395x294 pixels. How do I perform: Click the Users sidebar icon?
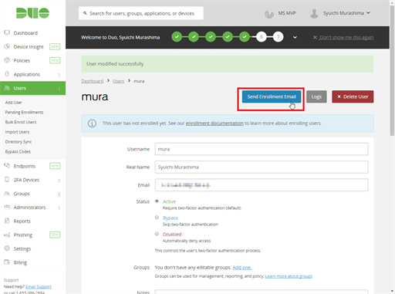[x=7, y=88]
